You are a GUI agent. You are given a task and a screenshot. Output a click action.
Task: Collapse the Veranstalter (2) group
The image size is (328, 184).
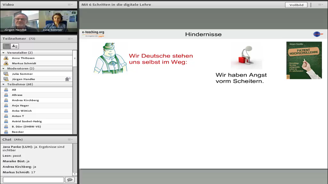[x=4, y=53]
